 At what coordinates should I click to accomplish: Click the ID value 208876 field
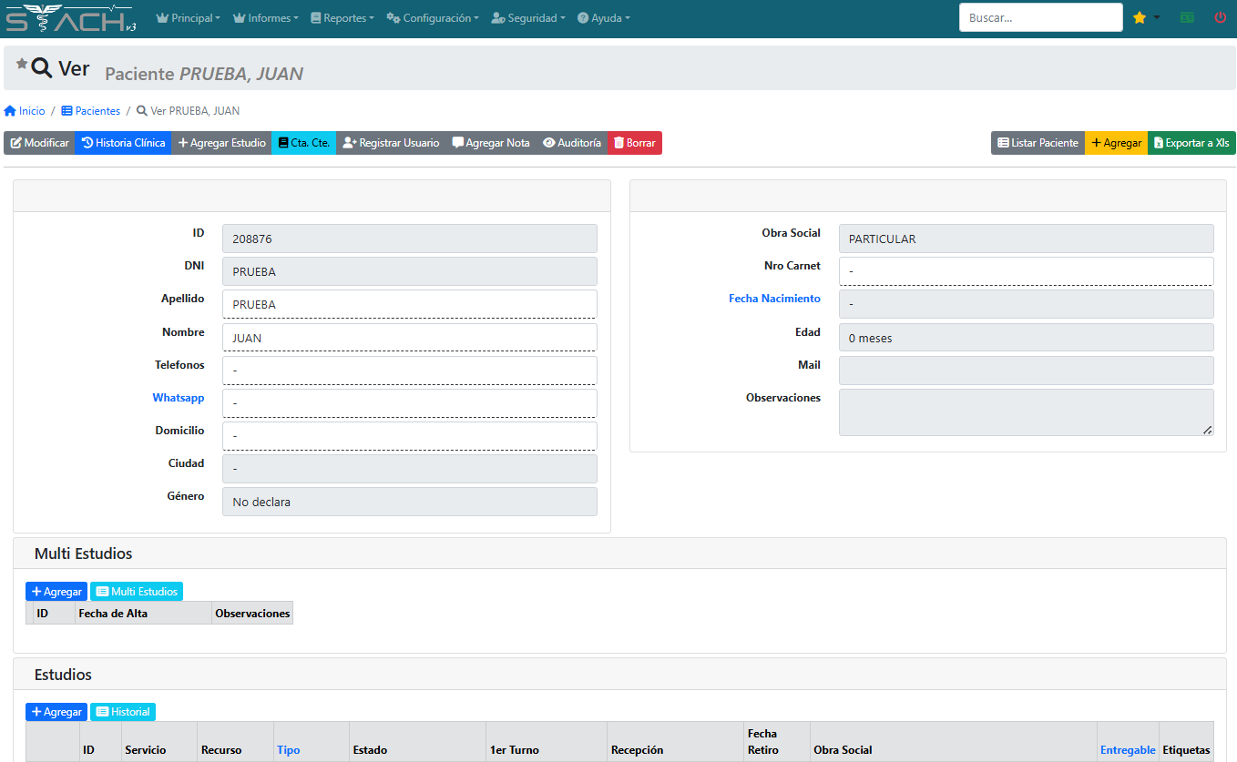point(409,239)
